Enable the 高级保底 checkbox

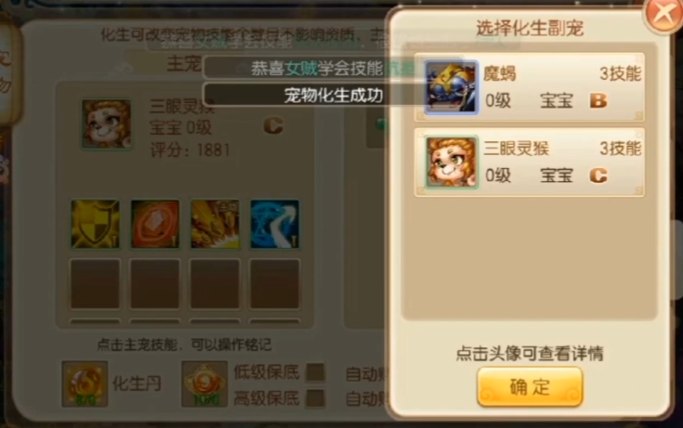pyautogui.click(x=315, y=398)
